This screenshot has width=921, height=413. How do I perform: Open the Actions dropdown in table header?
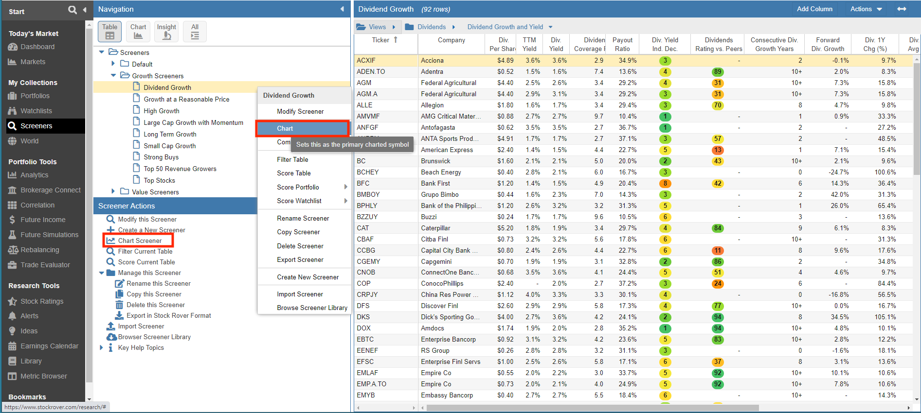coord(866,9)
